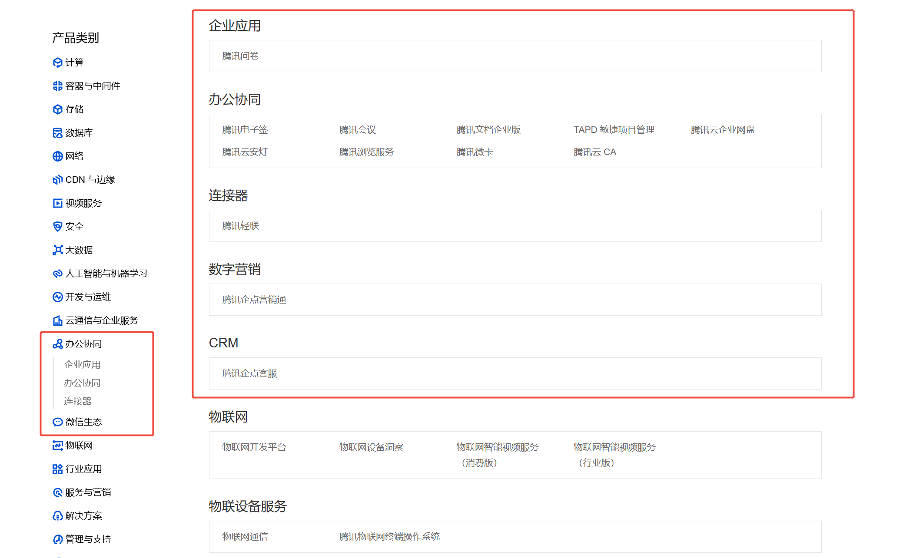Open 腾讯电子签 product
The width and height of the screenshot is (923, 558).
pos(245,130)
